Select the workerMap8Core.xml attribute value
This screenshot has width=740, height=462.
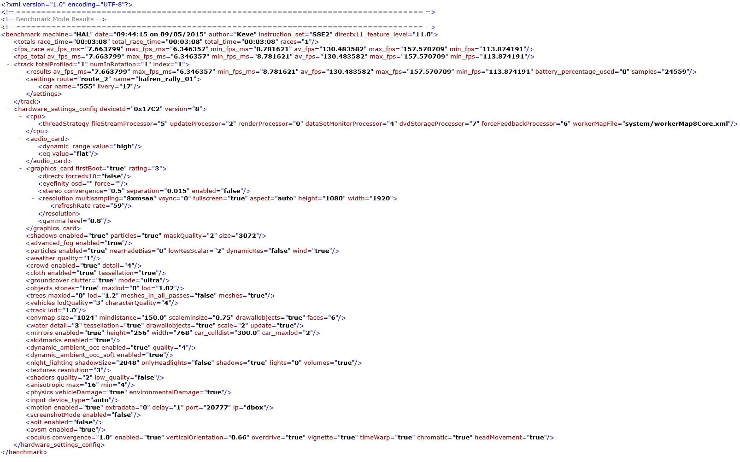tap(677, 124)
